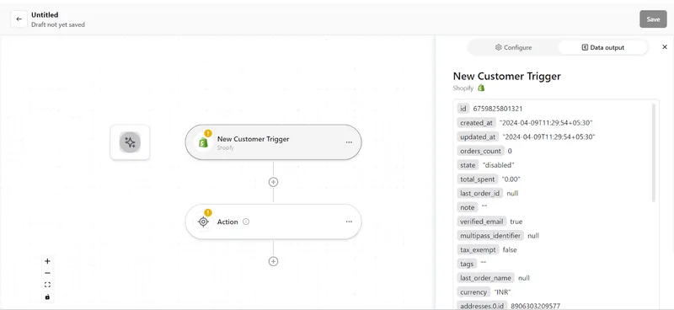Viewport: 674px width, 310px height.
Task: Go back using the arrow button
Action: point(19,19)
